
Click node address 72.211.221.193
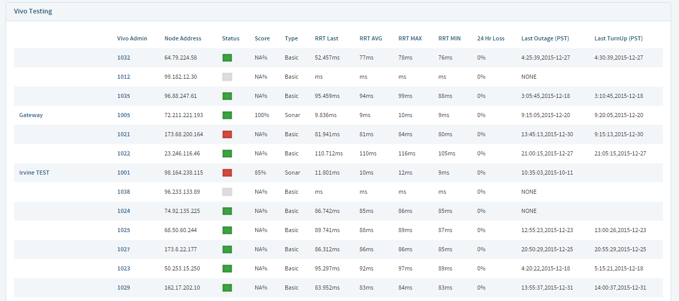184,115
